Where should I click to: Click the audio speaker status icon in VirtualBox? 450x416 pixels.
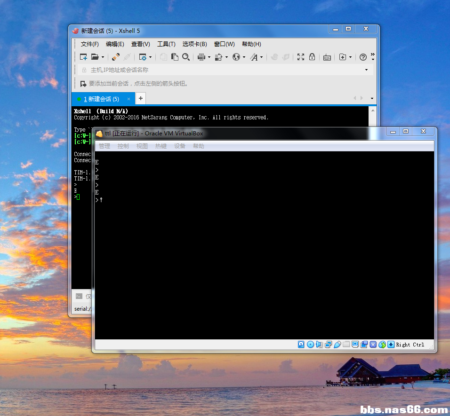tap(320, 345)
